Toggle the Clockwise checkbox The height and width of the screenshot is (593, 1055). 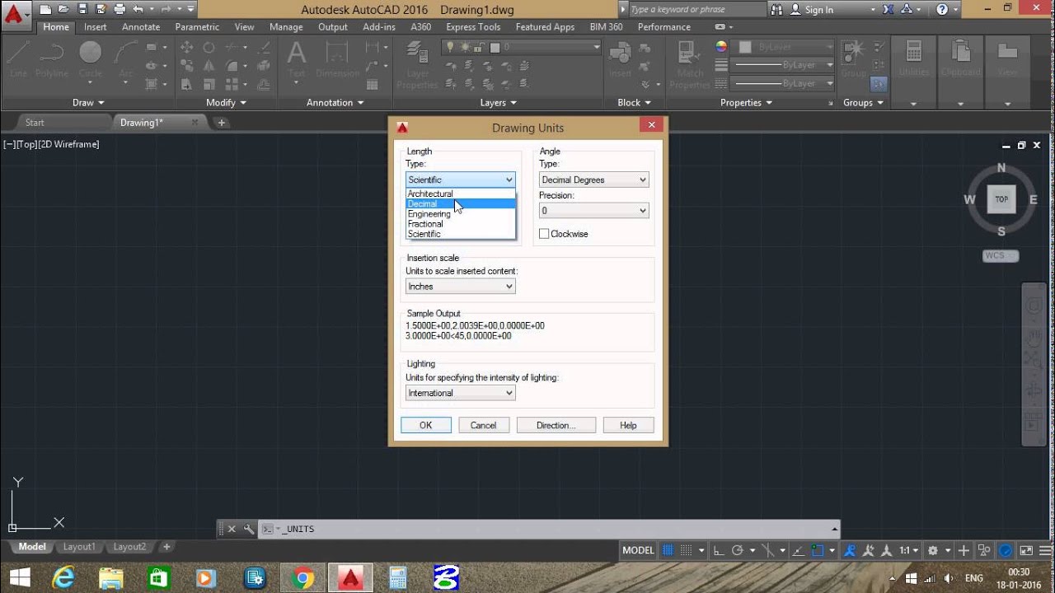pyautogui.click(x=544, y=234)
